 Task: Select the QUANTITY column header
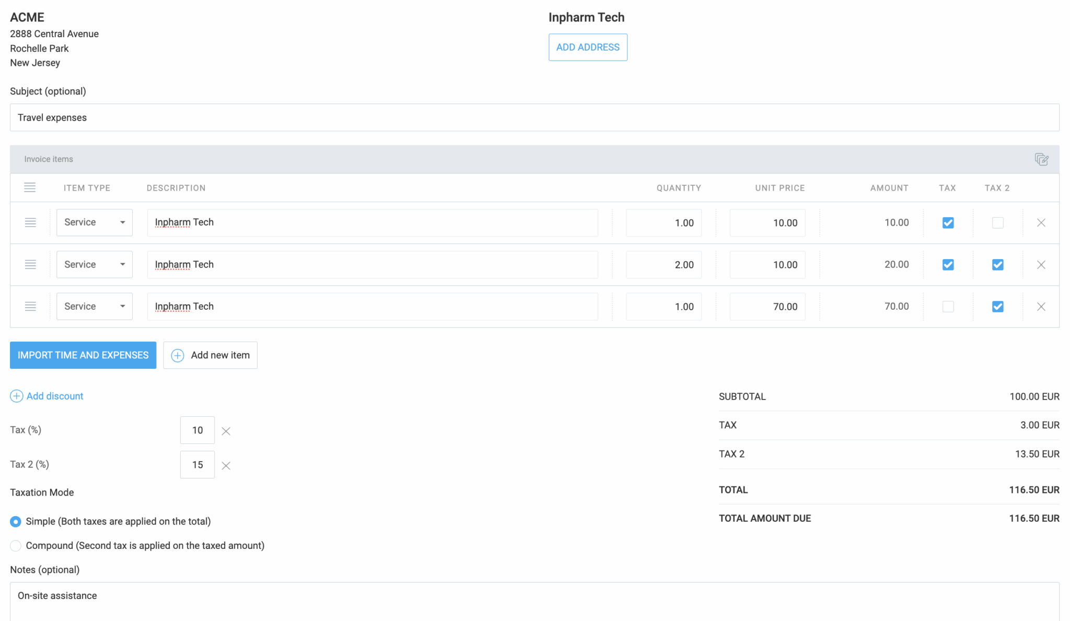[679, 188]
